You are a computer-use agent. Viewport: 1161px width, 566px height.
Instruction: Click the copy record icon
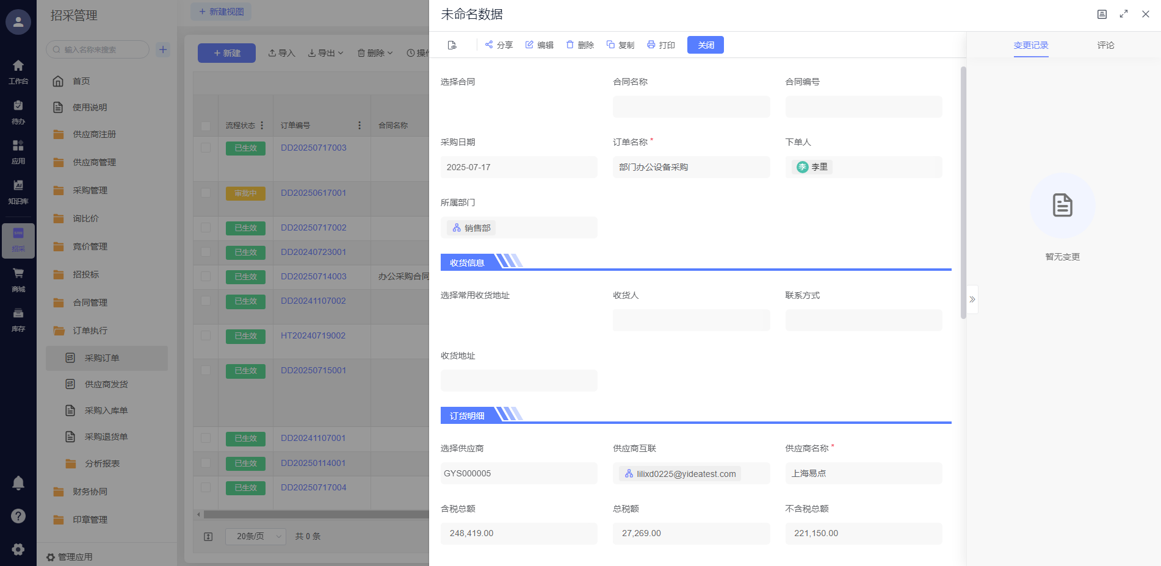610,45
